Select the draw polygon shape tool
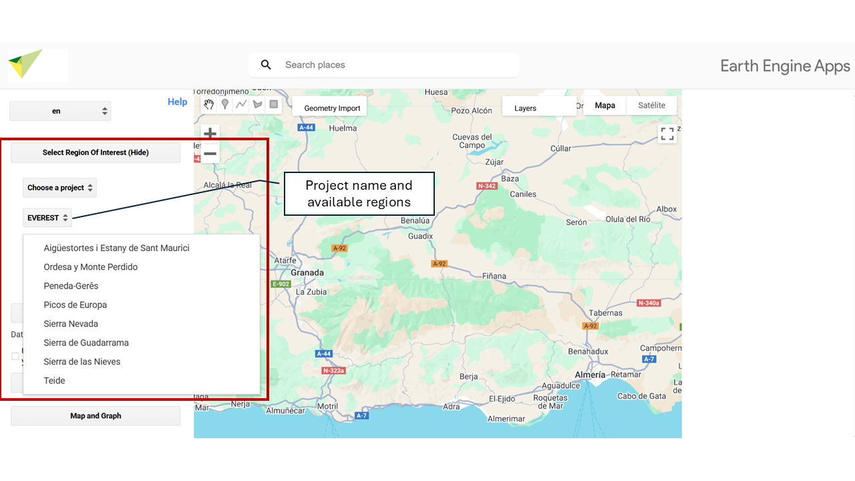This screenshot has width=855, height=481. point(257,104)
